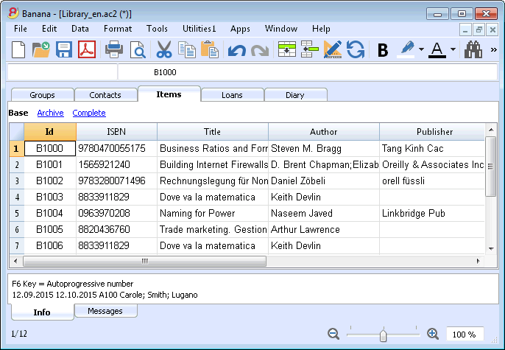The image size is (505, 350).
Task: Expand toolbar overflow chevron
Action: coord(493,49)
